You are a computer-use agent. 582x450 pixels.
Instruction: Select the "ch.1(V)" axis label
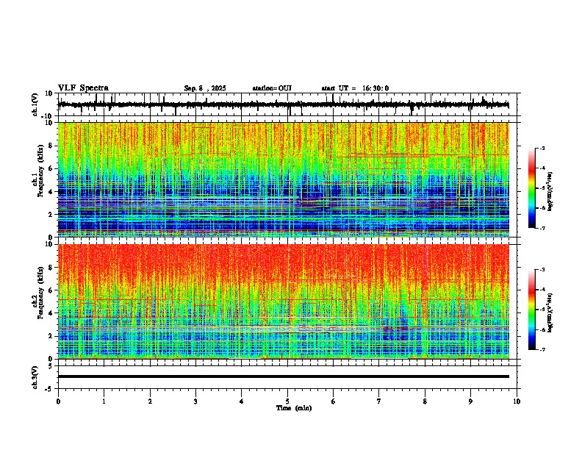click(x=35, y=104)
